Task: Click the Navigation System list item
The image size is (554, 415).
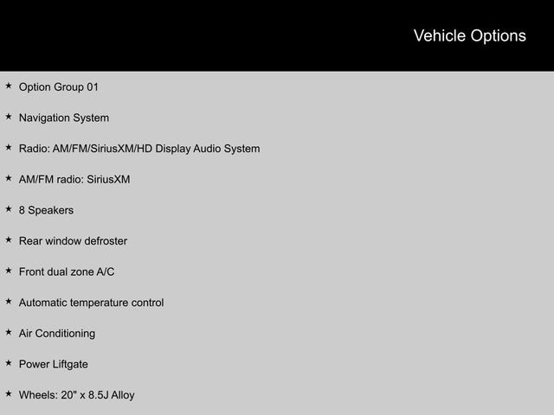Action: 64,118
